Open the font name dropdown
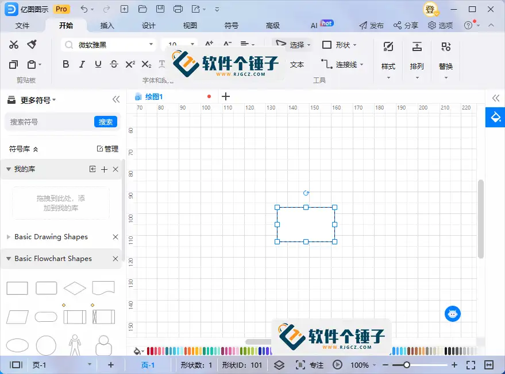505x374 pixels. point(152,44)
